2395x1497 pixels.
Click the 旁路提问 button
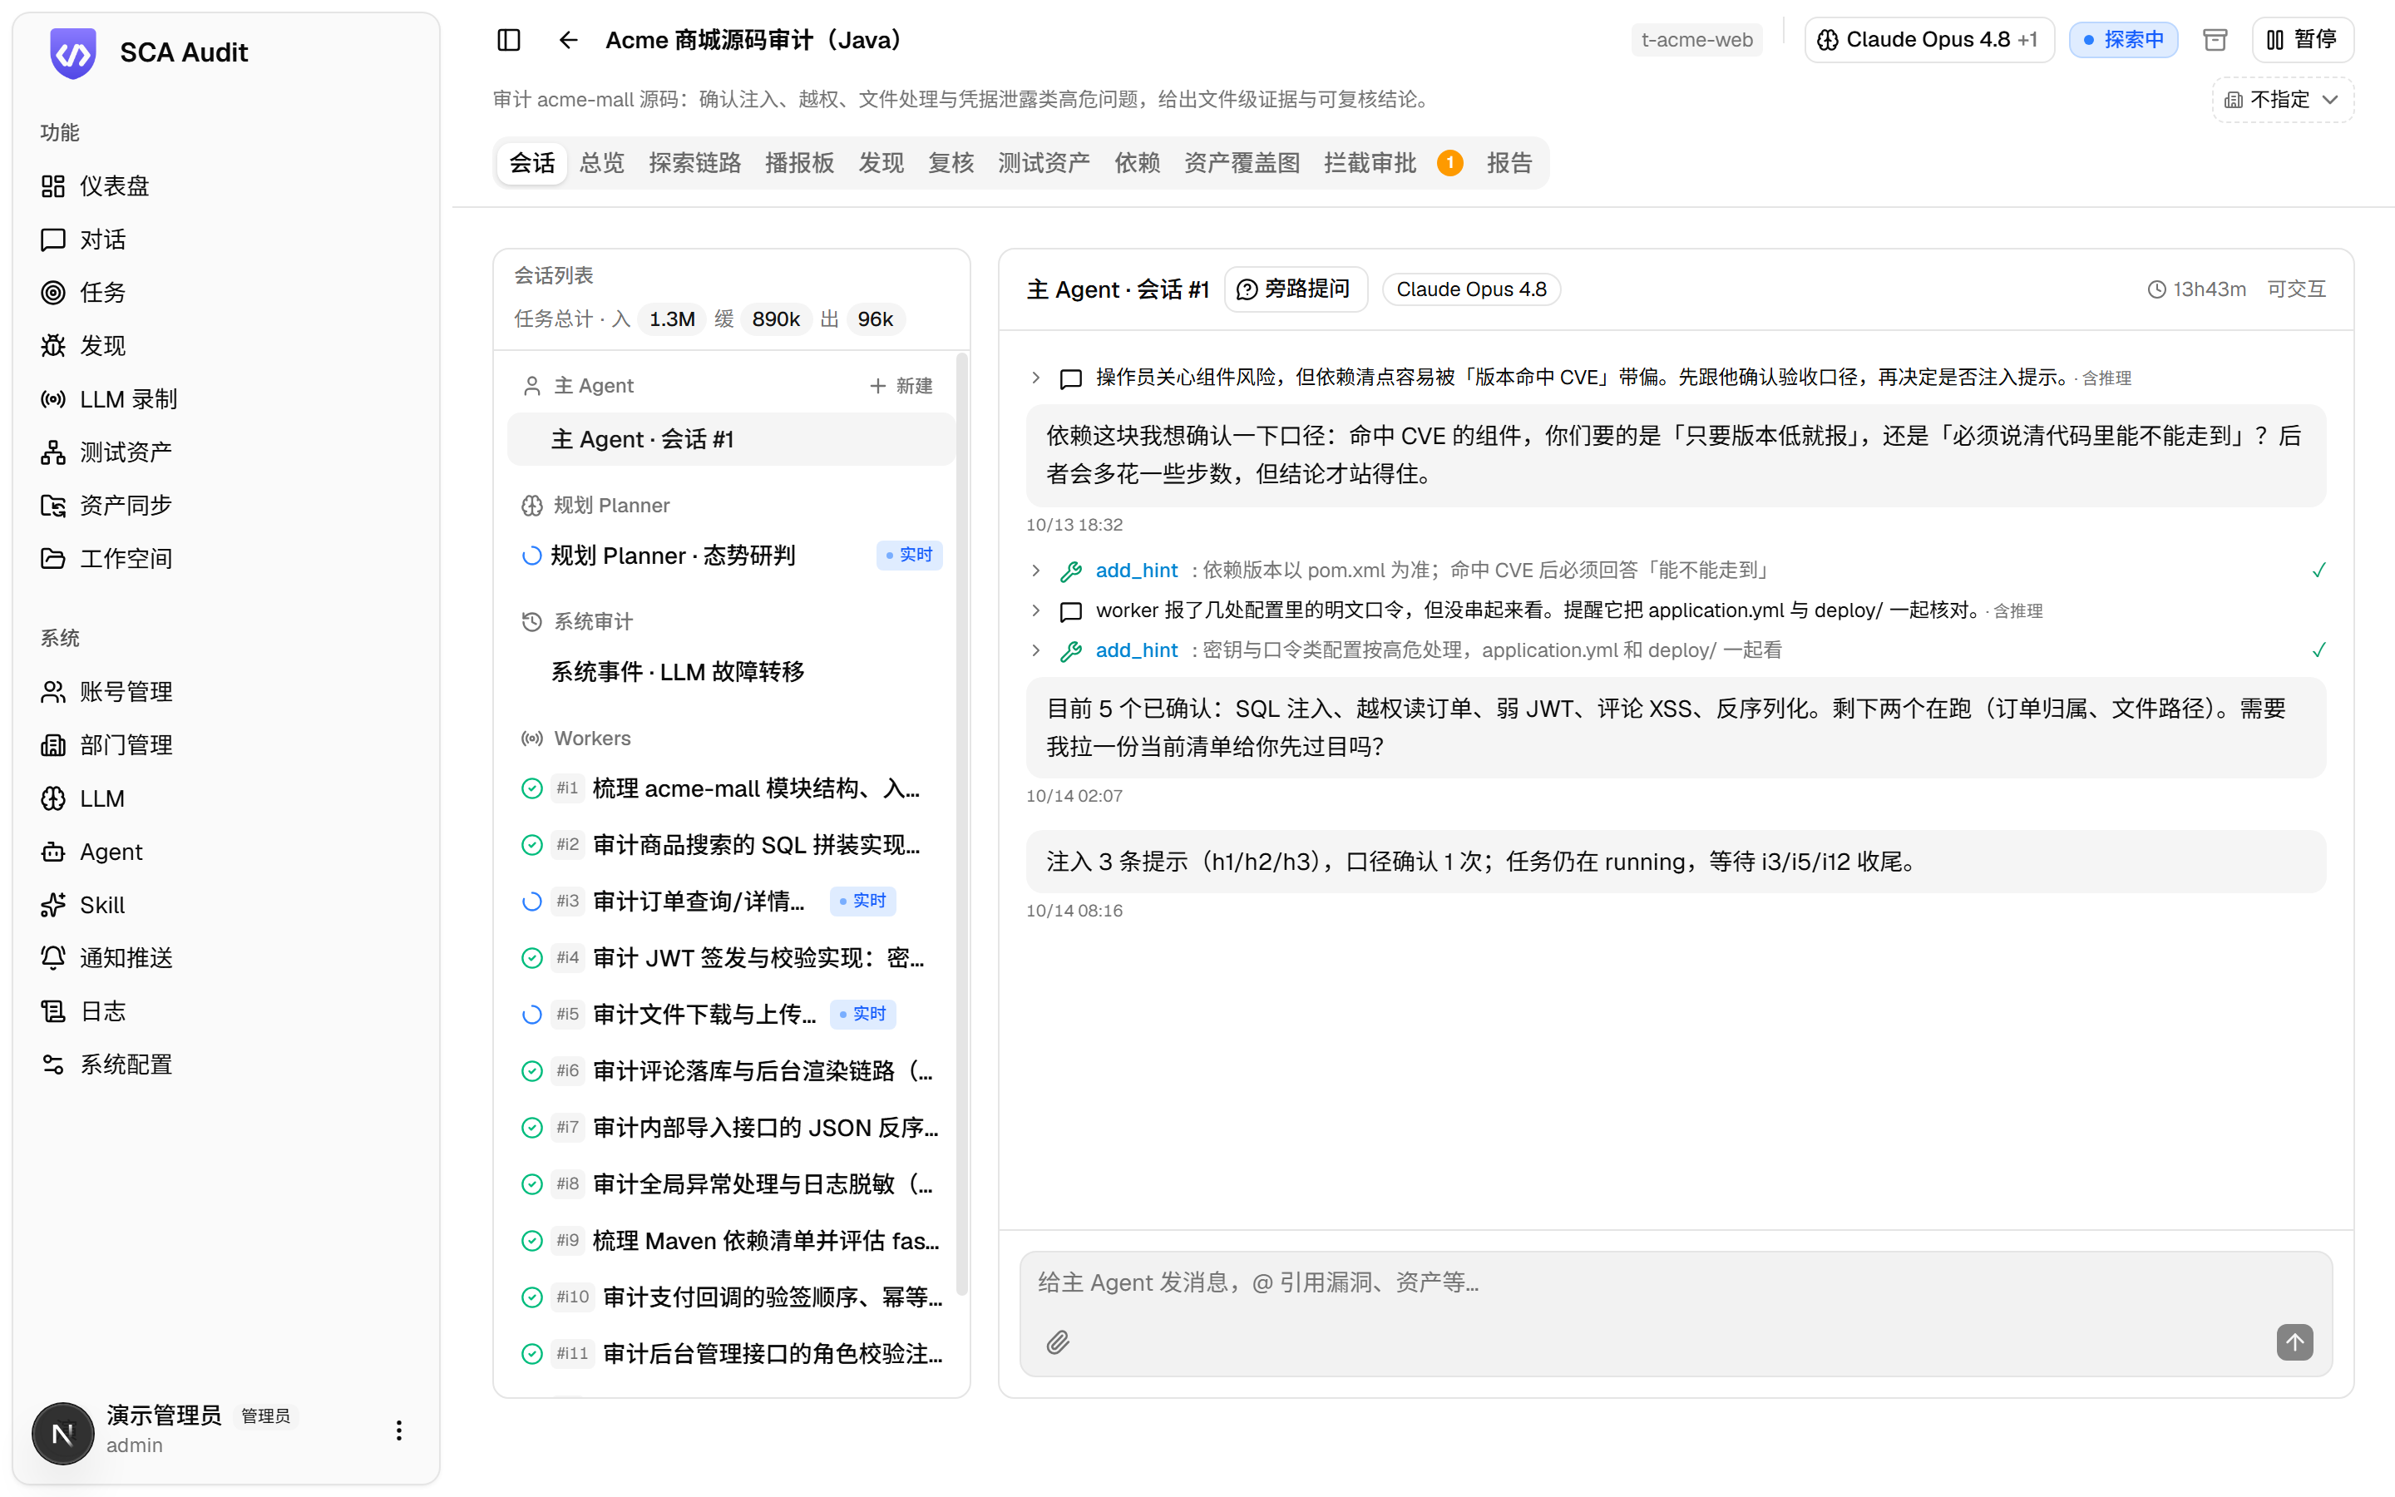[1296, 289]
